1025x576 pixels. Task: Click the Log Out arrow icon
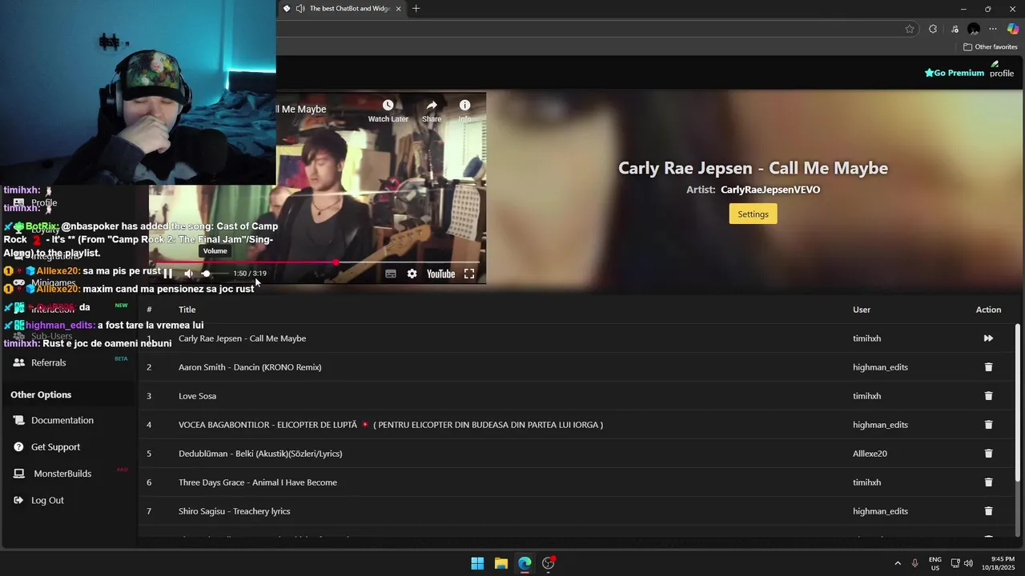[x=19, y=500]
